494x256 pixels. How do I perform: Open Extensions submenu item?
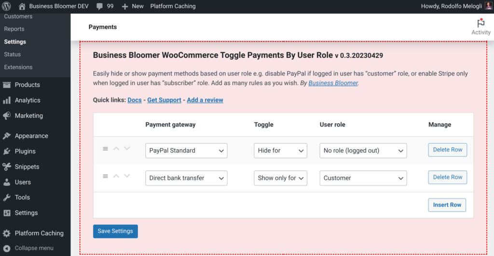18,67
